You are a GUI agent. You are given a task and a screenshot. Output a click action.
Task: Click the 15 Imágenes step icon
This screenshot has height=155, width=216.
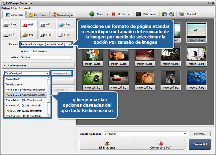pyautogui.click(x=107, y=143)
